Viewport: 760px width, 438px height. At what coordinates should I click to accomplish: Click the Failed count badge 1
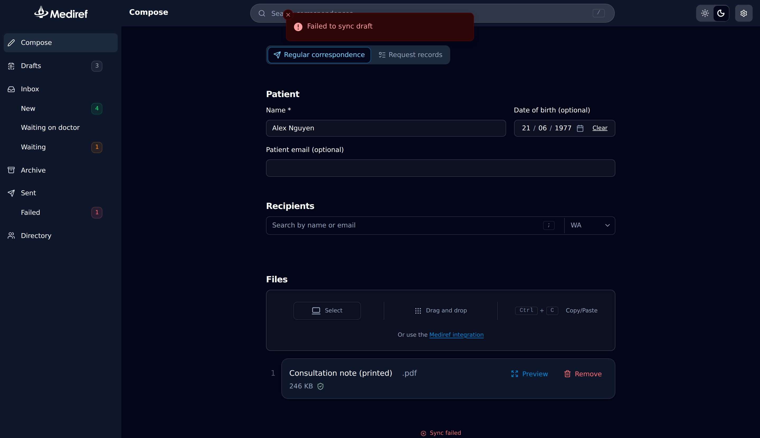(x=97, y=212)
